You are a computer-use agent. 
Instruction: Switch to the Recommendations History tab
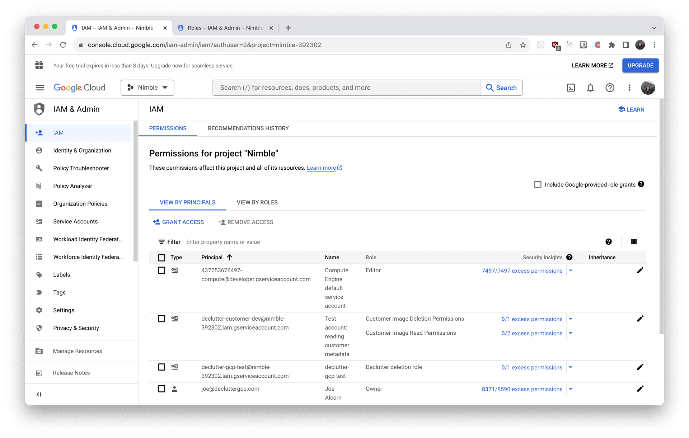(x=248, y=128)
